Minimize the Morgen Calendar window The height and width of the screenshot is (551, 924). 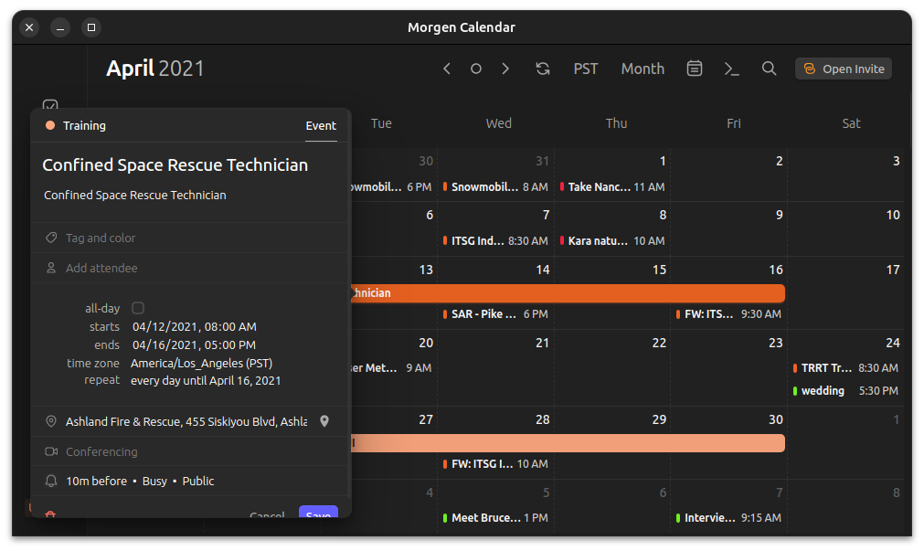60,27
